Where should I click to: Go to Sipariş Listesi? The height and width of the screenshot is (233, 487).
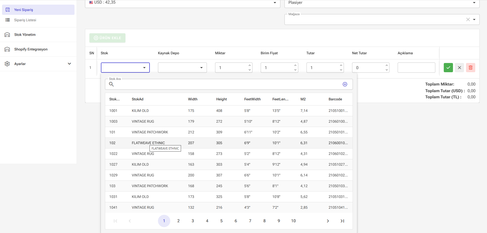coord(25,20)
